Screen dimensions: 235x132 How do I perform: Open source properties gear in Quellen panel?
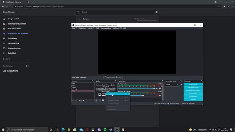[103, 100]
